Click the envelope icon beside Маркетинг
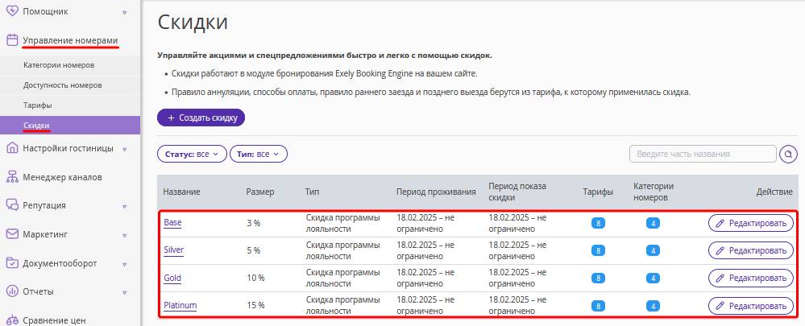The image size is (805, 326). (12, 234)
